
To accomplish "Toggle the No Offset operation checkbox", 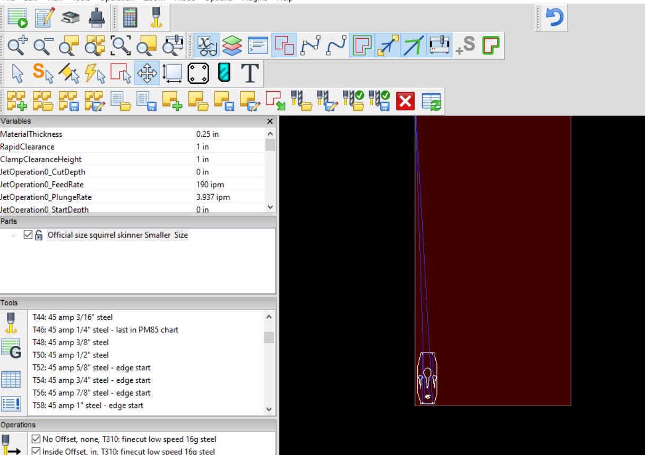I will pyautogui.click(x=36, y=439).
